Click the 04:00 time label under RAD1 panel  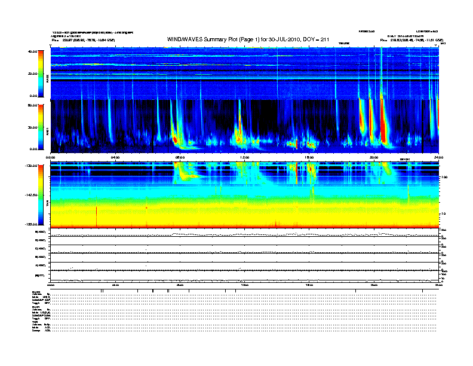pyautogui.click(x=115, y=157)
